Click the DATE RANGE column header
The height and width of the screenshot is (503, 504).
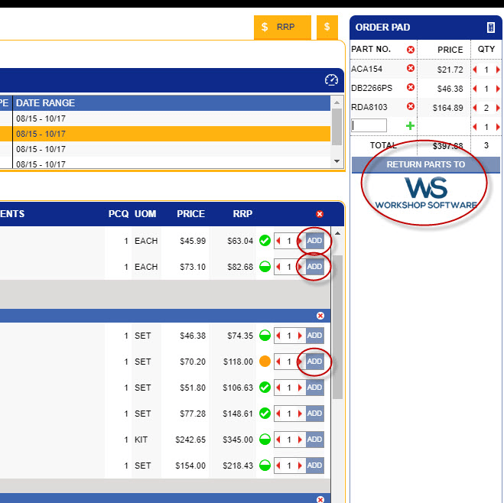45,102
